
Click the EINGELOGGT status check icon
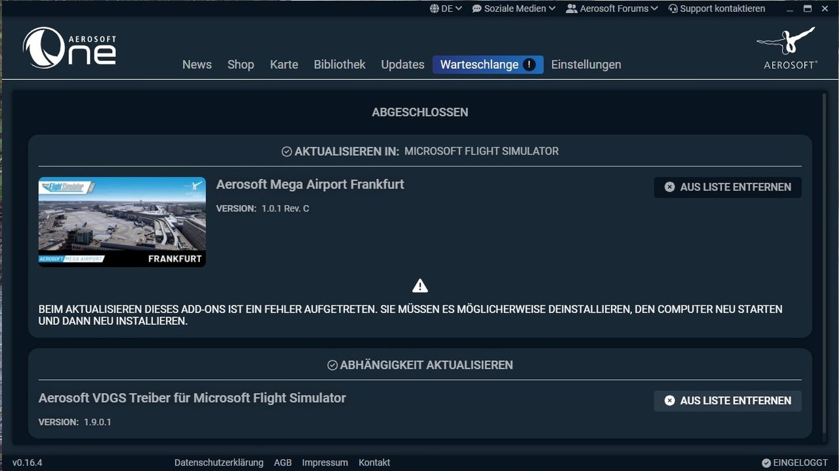[766, 462]
